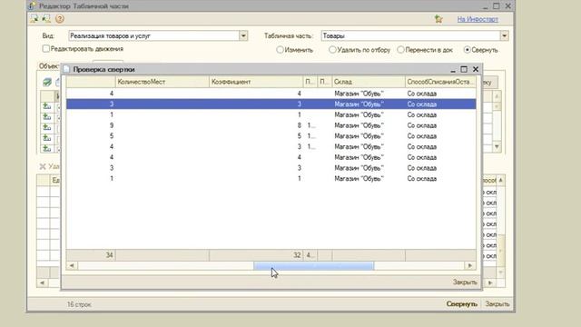Click Магазин "Обувь" in the first row

tap(359, 94)
